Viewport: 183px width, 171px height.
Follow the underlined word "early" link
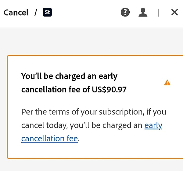tap(153, 125)
